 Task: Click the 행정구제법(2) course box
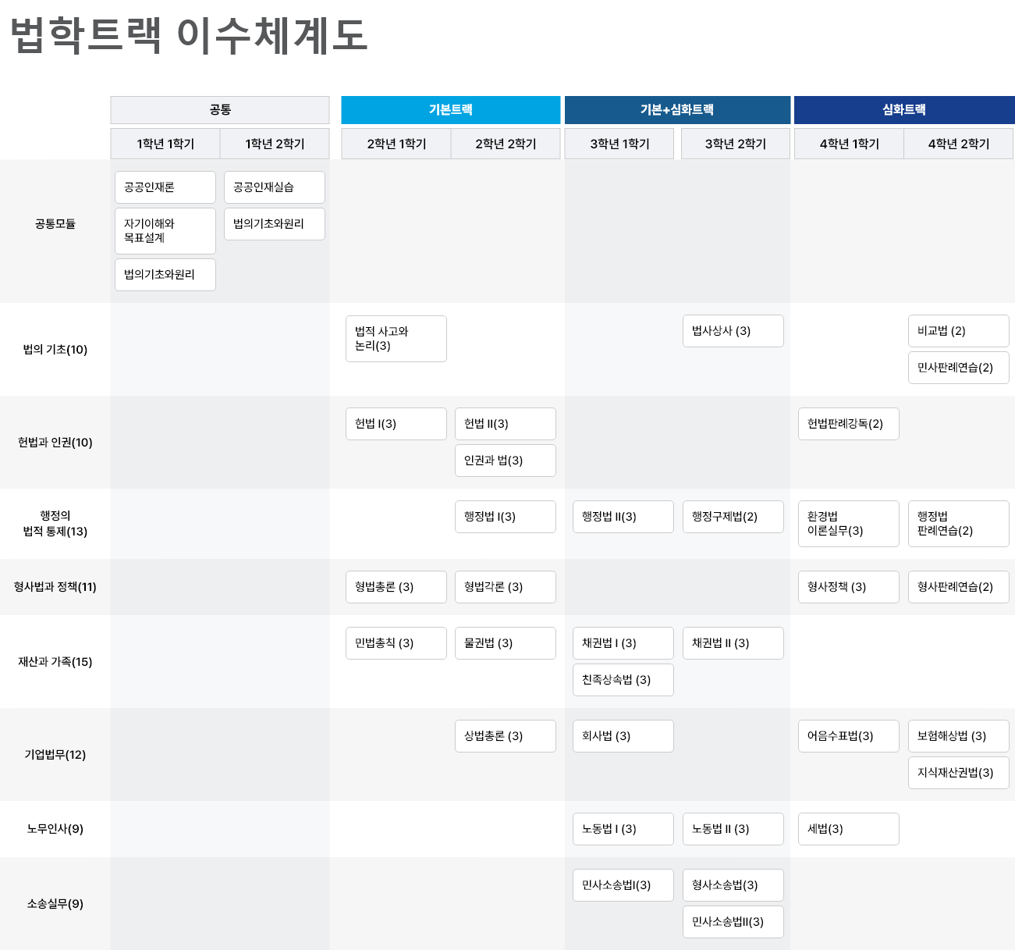coord(733,517)
